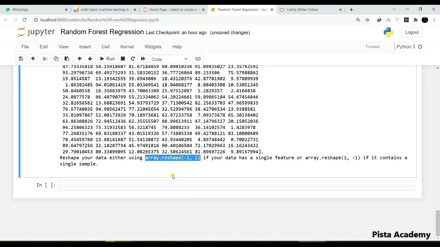
Task: Click the Last Checkpoint text
Action: [x=176, y=33]
